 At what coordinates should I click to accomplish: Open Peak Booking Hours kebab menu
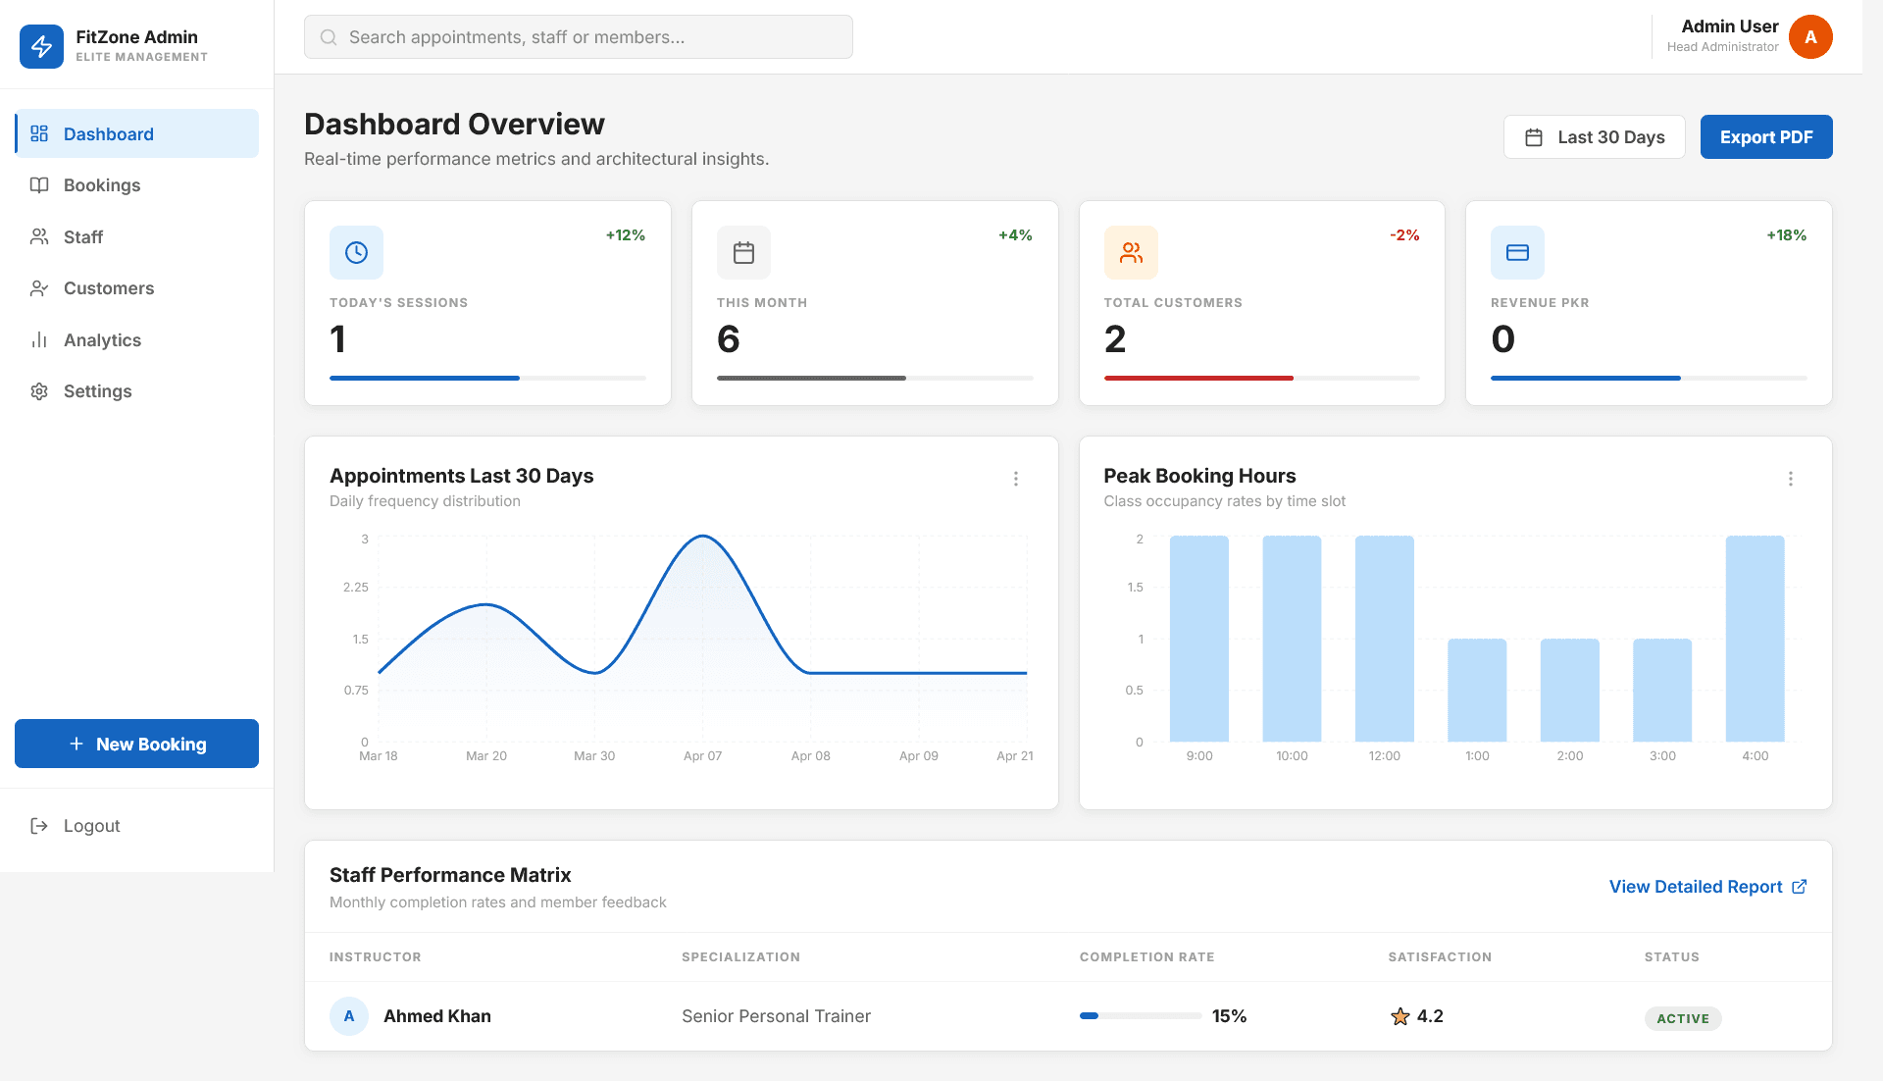click(1791, 479)
